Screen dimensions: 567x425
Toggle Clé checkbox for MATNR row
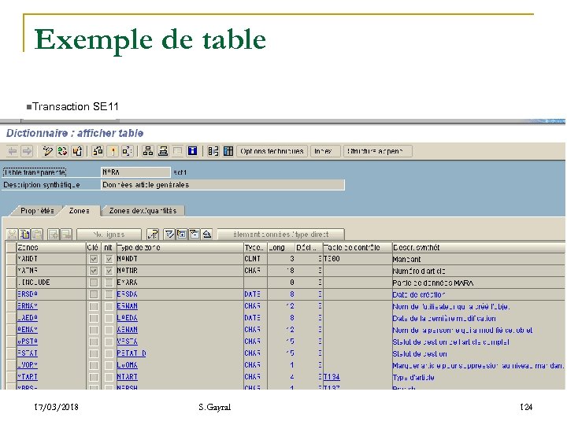click(94, 270)
